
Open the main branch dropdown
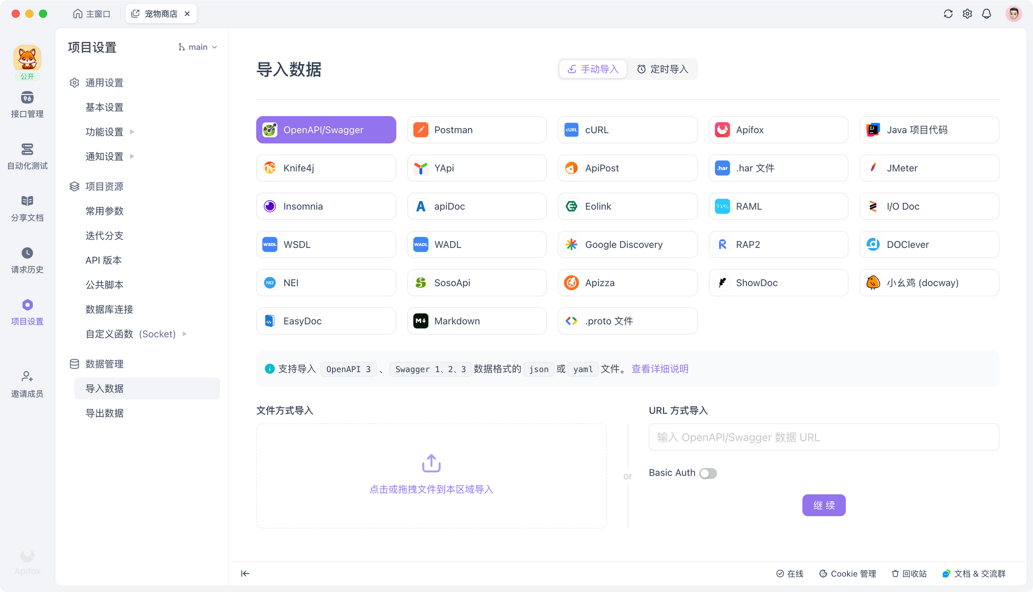(x=197, y=47)
